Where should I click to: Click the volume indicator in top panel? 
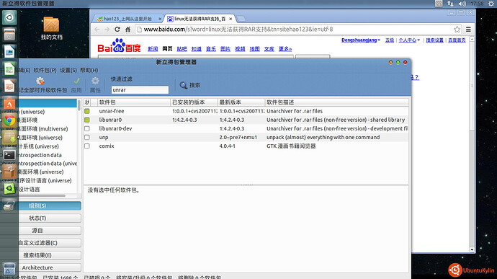(x=462, y=4)
